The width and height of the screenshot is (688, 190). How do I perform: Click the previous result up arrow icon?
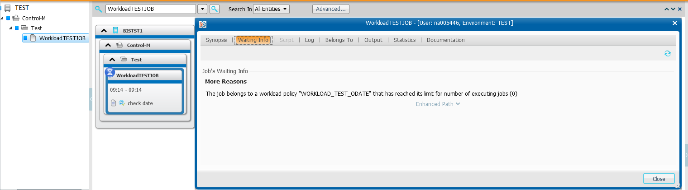pos(666,9)
